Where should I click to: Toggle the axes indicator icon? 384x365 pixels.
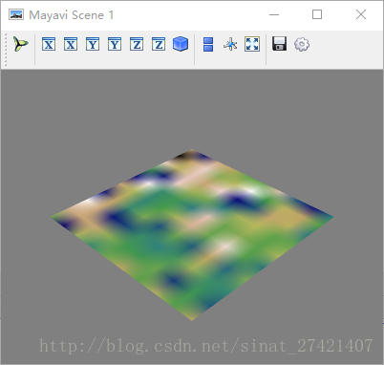tap(230, 44)
